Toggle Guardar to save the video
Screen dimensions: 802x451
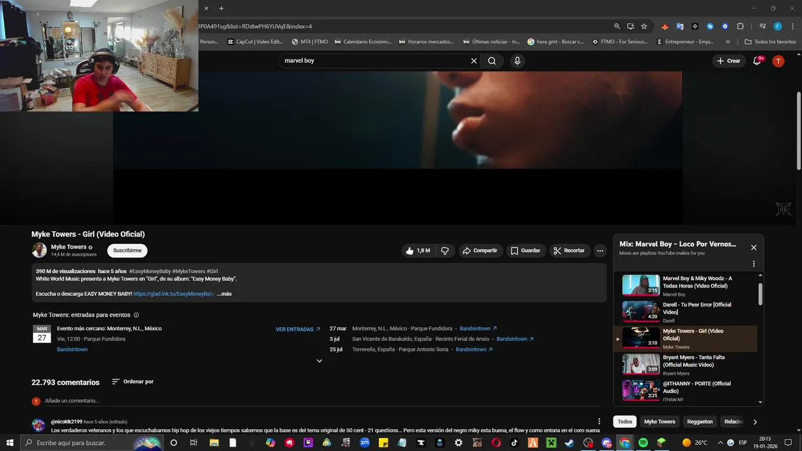tap(525, 251)
